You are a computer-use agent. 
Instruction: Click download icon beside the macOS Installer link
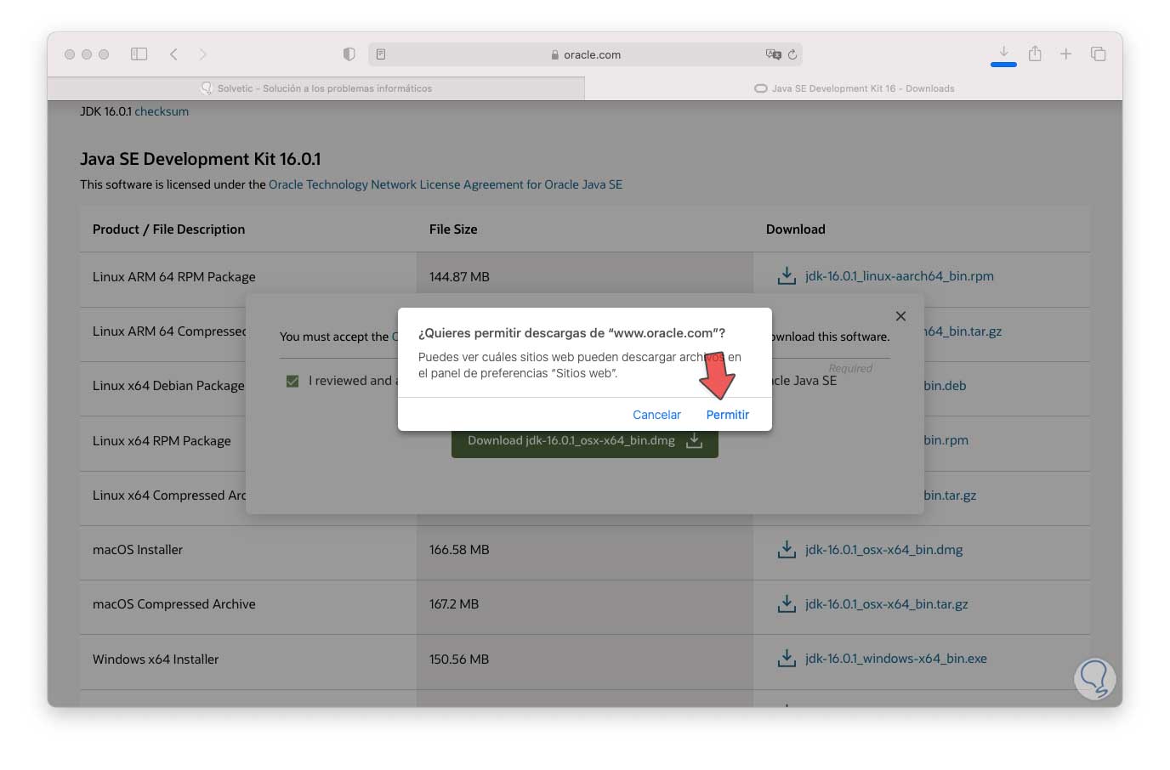click(x=787, y=550)
